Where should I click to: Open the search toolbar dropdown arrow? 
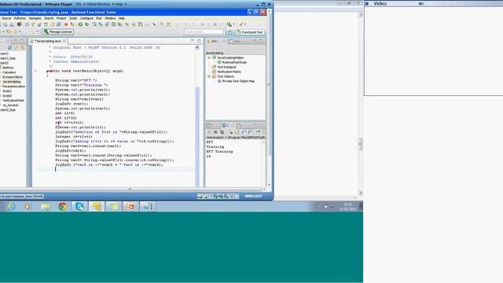tap(234, 24)
